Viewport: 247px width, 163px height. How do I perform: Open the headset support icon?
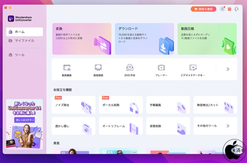(237, 9)
